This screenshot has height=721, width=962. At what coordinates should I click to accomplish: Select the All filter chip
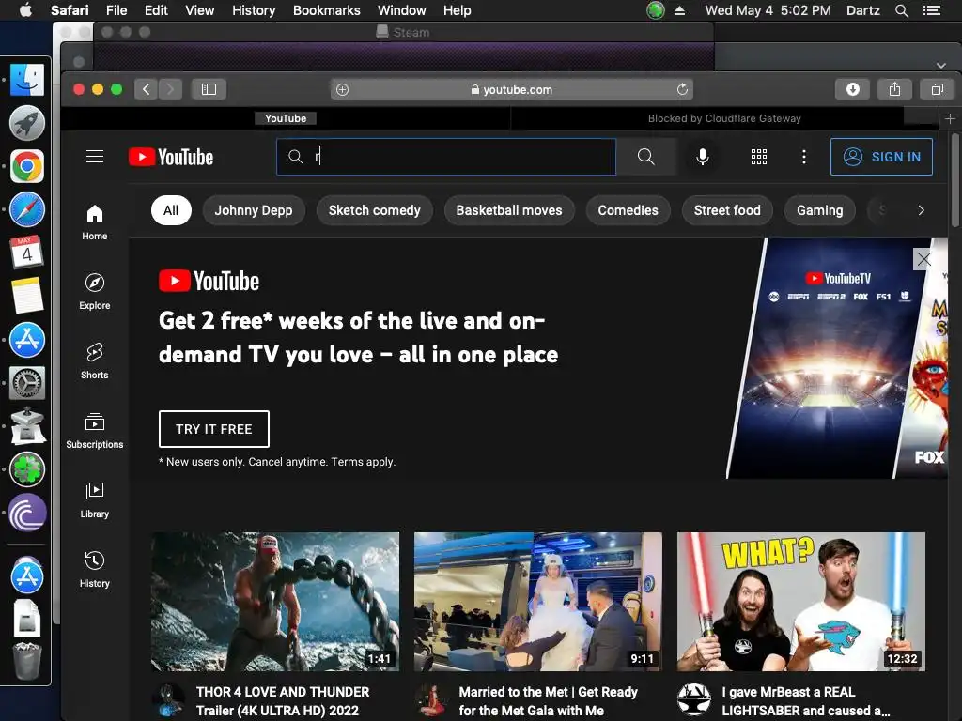pos(171,210)
